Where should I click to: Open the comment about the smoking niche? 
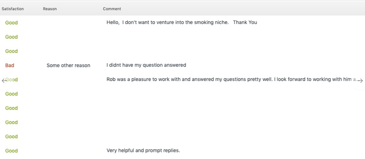[x=182, y=22]
